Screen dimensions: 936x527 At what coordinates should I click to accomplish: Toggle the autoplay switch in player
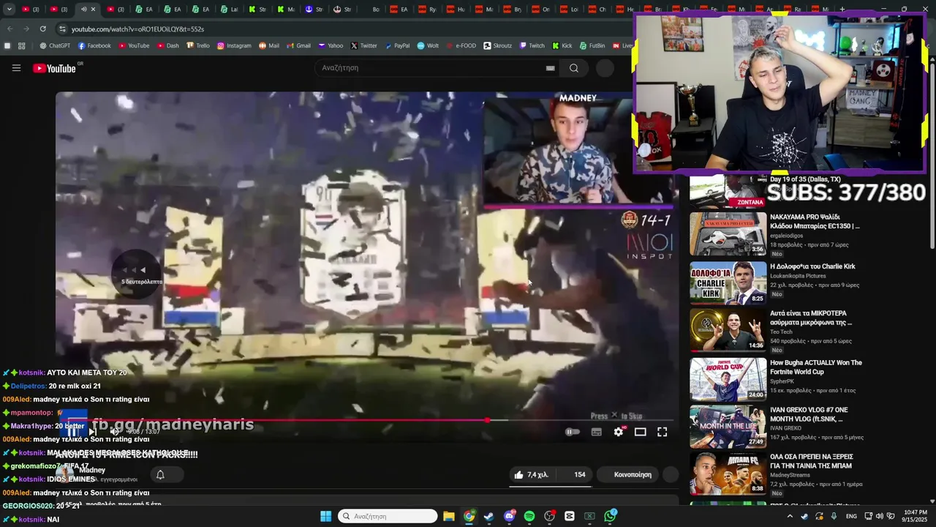click(573, 432)
